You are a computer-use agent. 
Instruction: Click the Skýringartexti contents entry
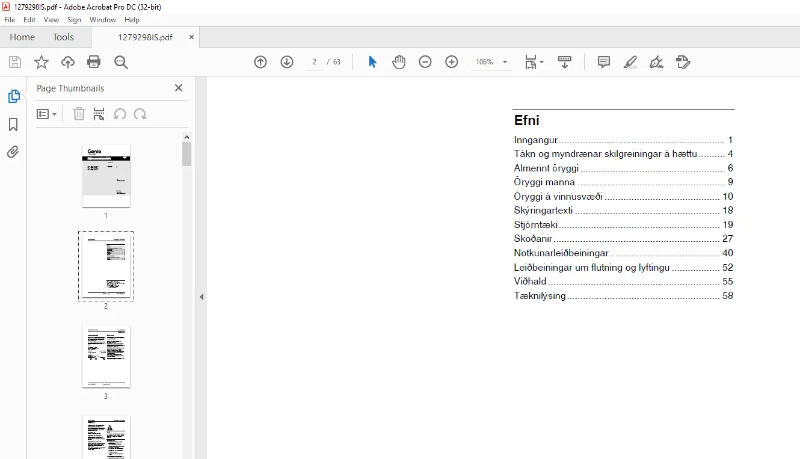623,211
